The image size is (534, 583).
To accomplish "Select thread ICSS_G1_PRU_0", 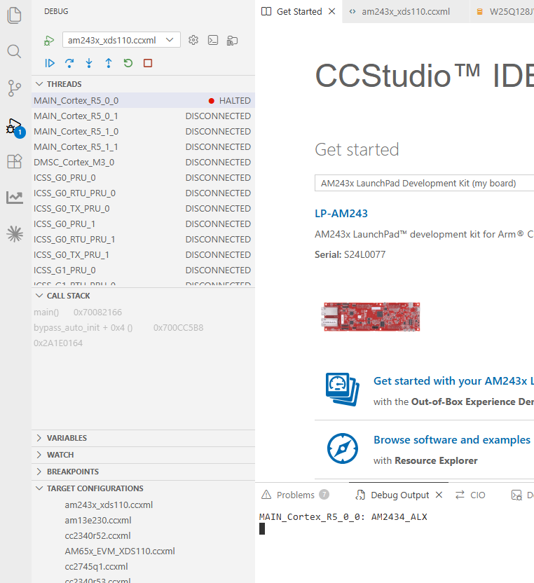I will pyautogui.click(x=143, y=270).
